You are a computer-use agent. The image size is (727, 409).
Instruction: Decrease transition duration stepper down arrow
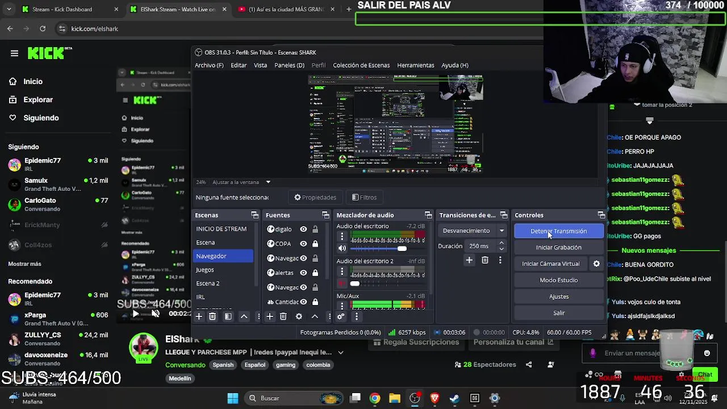501,249
